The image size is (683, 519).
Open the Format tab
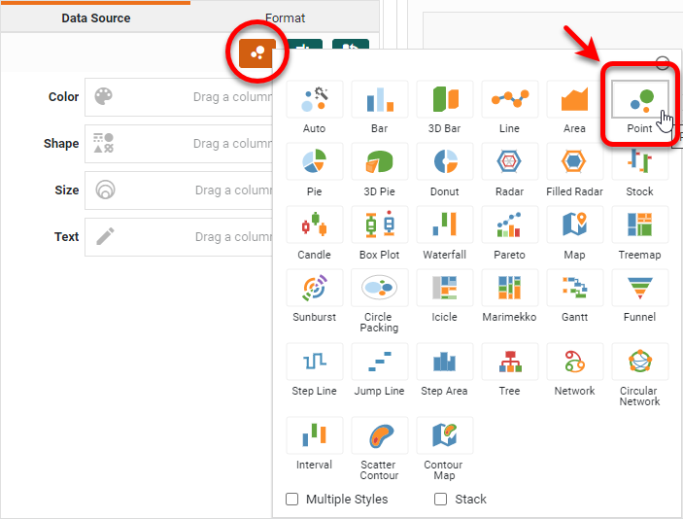tap(285, 17)
